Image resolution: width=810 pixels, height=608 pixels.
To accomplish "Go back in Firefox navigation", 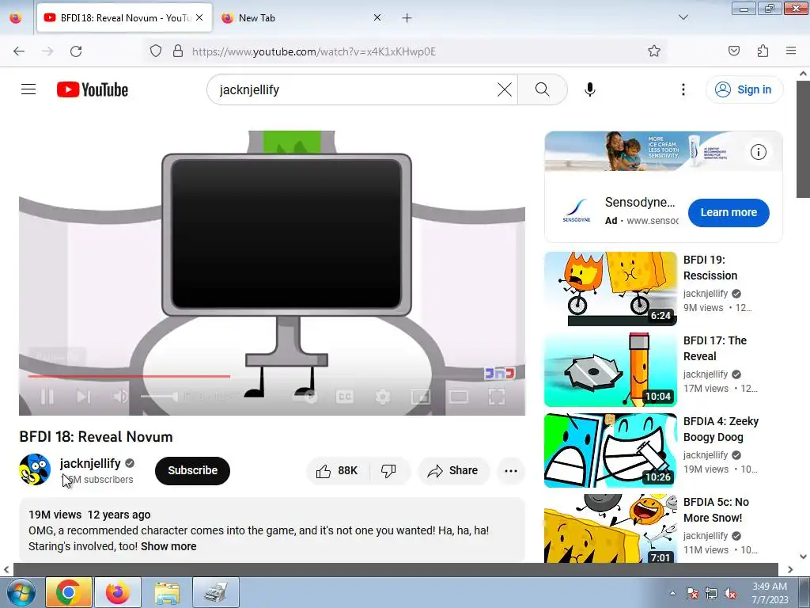I will click(x=19, y=51).
